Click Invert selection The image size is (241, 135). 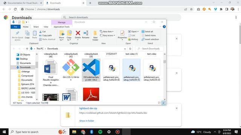pyautogui.click(x=150, y=39)
